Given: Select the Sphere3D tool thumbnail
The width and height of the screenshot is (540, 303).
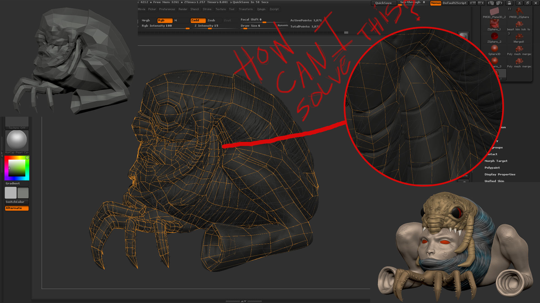Looking at the screenshot, I should tap(494, 49).
